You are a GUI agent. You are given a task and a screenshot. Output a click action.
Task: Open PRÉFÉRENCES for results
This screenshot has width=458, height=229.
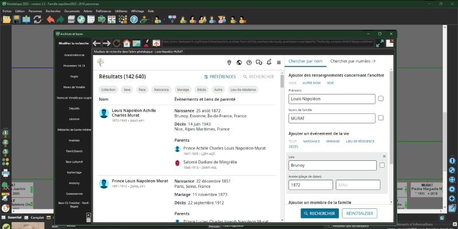[220, 77]
